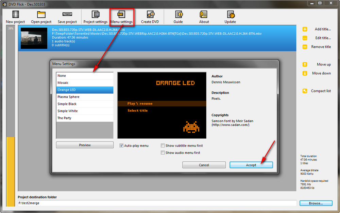Choose Plasma Sphere in the template list
Viewport: 340px width, 213px height.
coord(85,97)
